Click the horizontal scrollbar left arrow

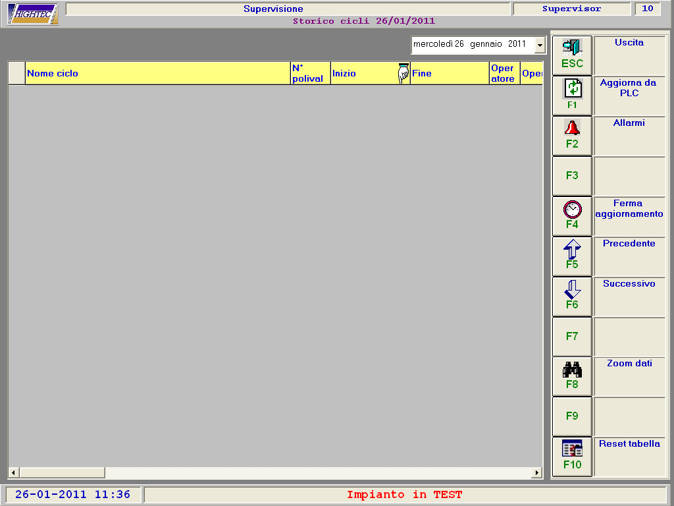click(13, 472)
